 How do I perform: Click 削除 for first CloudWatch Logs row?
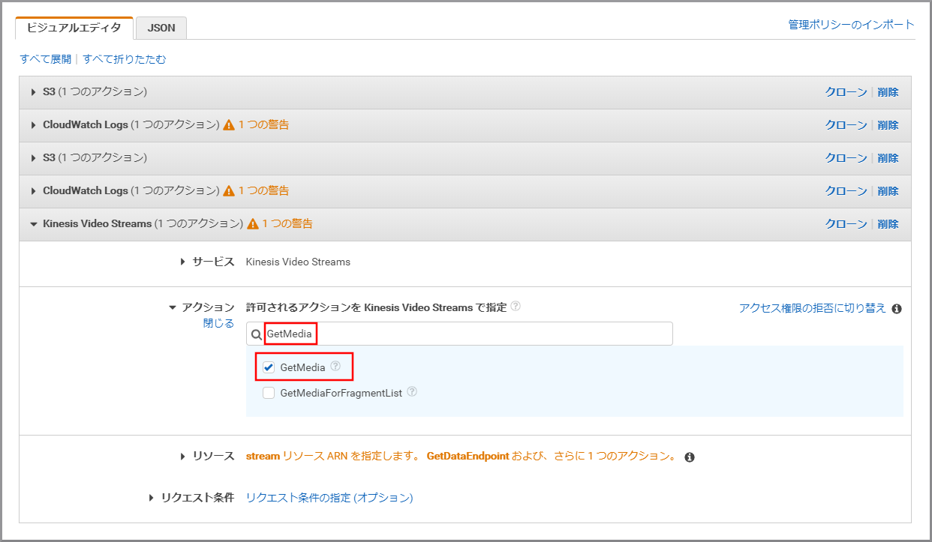[x=888, y=125]
